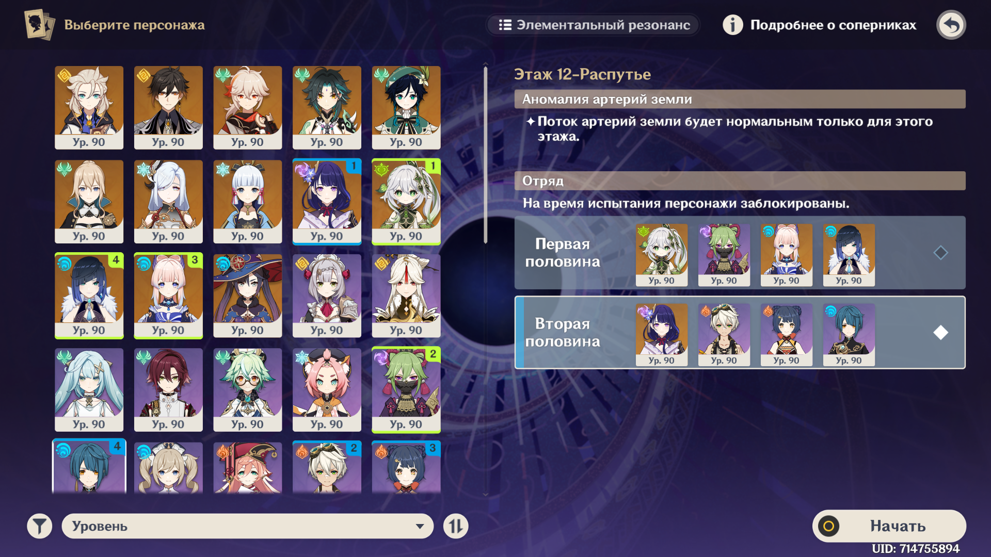Select the Первая половина diamond indicator

click(940, 253)
